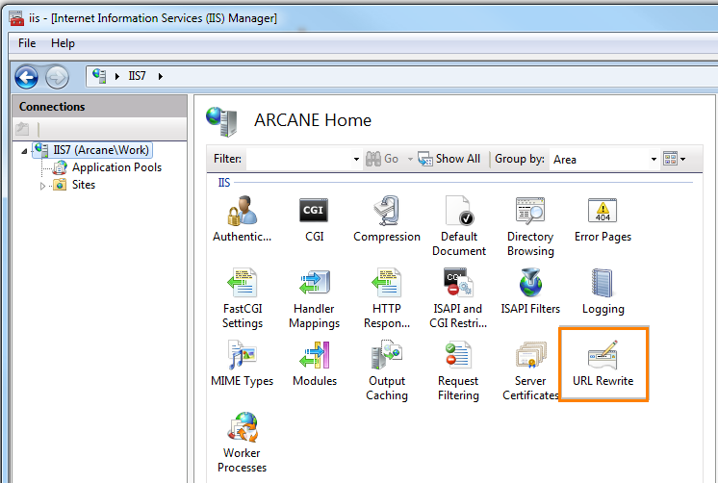The width and height of the screenshot is (718, 483).
Task: Open the Logging feature
Action: 603,292
